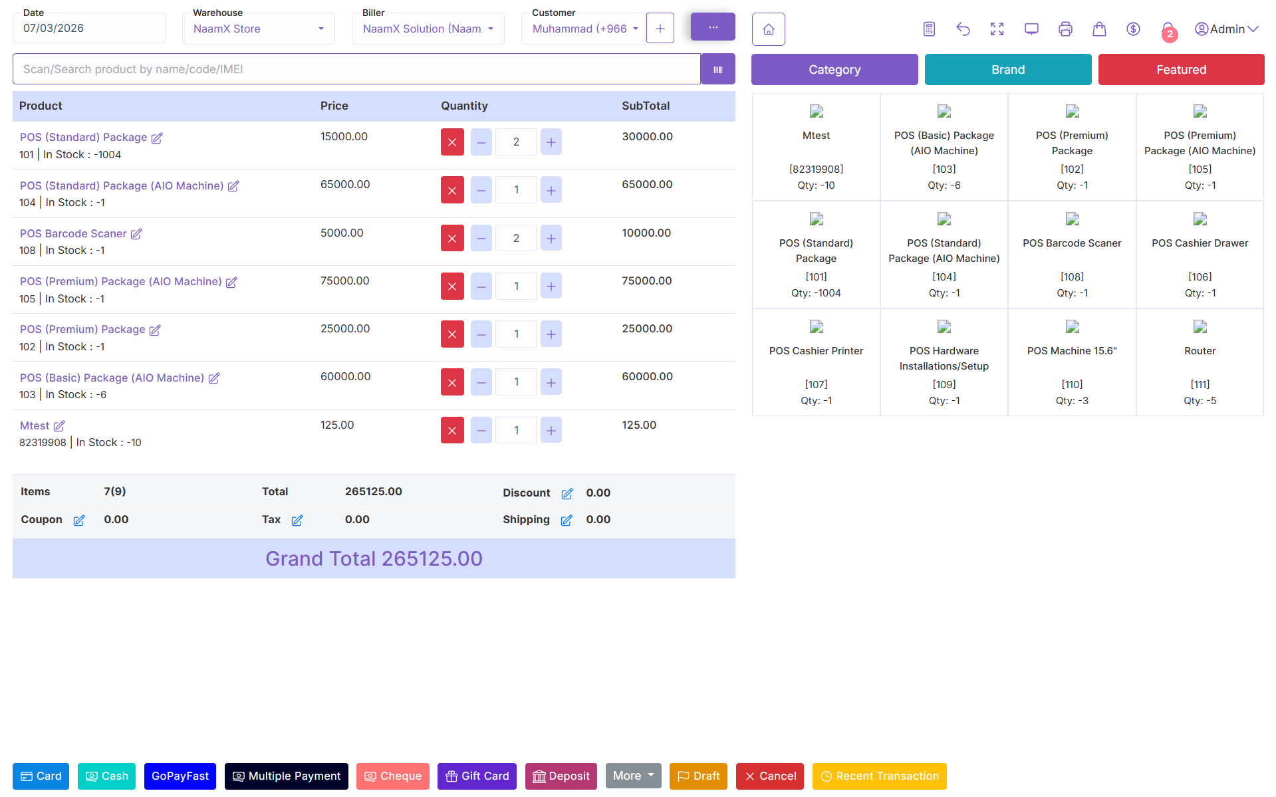This screenshot has height=797, width=1276.
Task: Open the Customer dropdown Muhammad
Action: 584,29
